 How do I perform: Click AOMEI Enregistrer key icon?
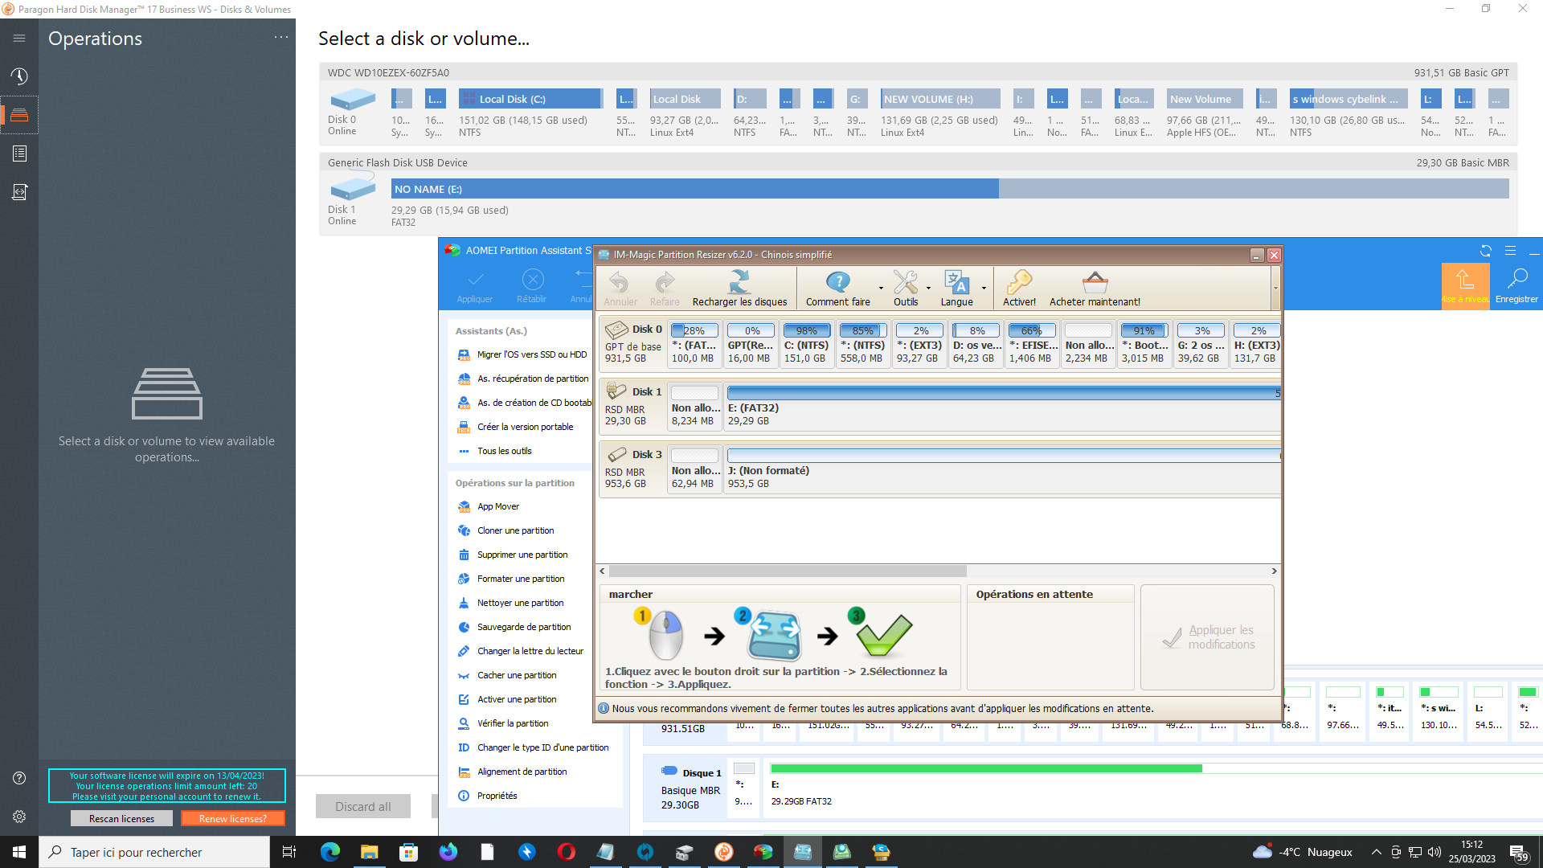[x=1516, y=286]
